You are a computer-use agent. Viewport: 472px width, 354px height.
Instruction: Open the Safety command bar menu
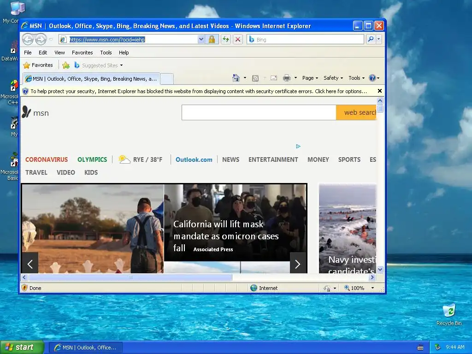point(333,78)
